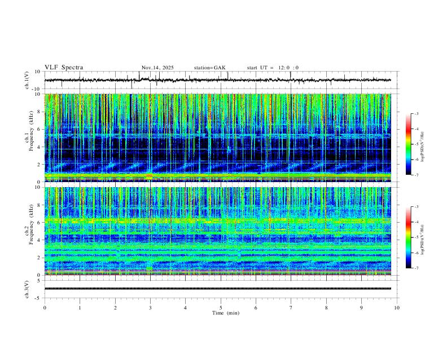Click the 1 minute tick label on time axis
447x345 pixels.
[x=80, y=308]
